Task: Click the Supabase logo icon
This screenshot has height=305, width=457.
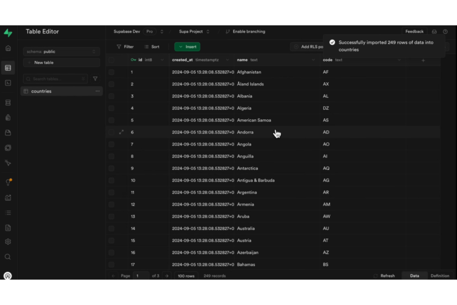Action: coord(8,33)
